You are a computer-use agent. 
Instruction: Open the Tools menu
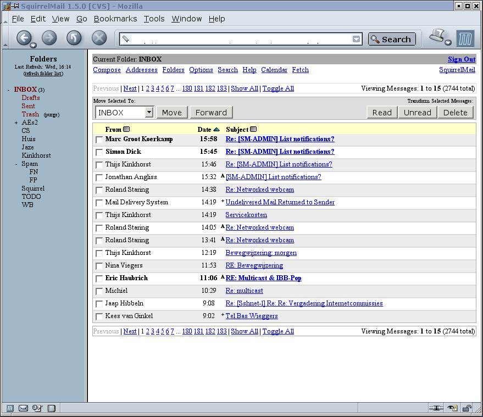tap(154, 19)
